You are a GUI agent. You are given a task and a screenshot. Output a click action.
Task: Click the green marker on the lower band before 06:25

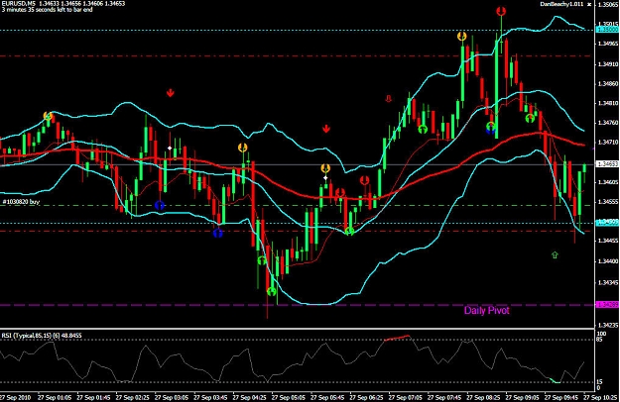[x=349, y=231]
